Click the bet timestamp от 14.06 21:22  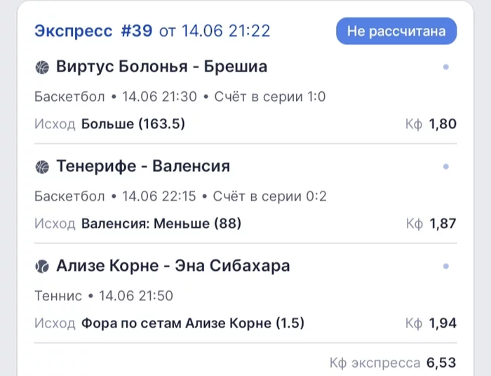pyautogui.click(x=215, y=31)
